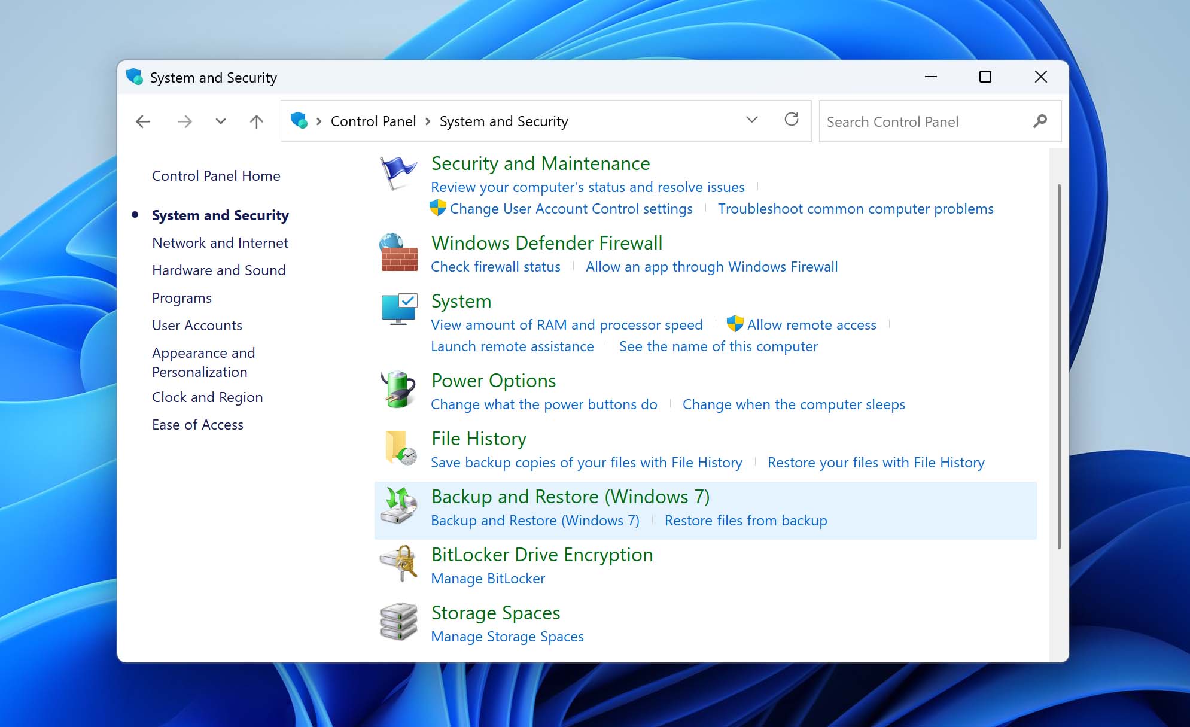Click the UAC shield beside Change User Account Control settings
1190x727 pixels.
coord(437,208)
